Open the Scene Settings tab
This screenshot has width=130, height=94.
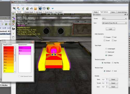pos(122,12)
